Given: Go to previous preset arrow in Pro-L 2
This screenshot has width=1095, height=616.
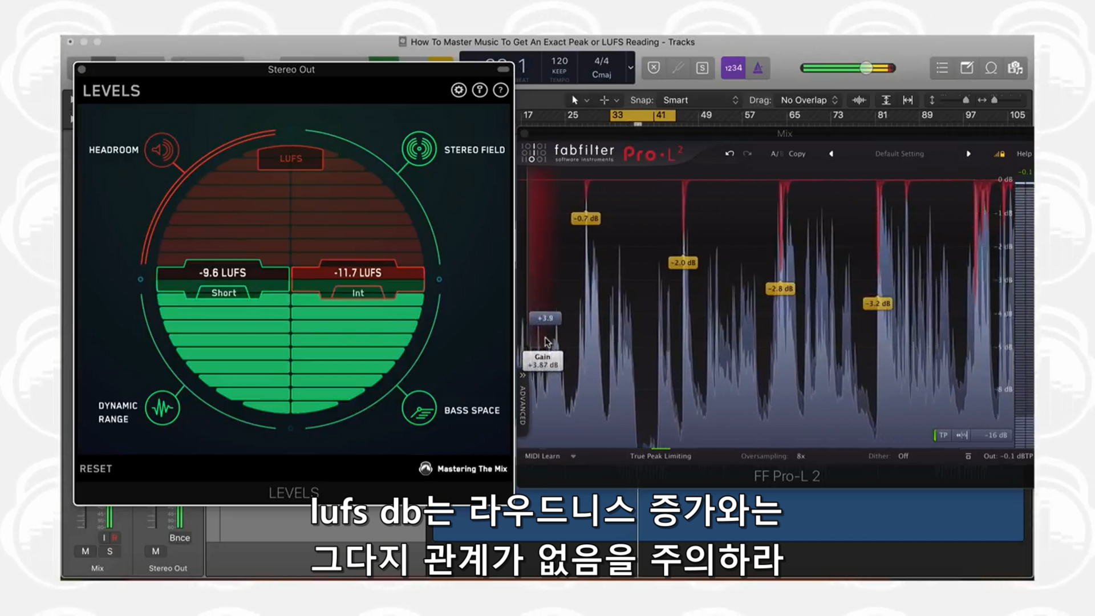Looking at the screenshot, I should [x=831, y=153].
